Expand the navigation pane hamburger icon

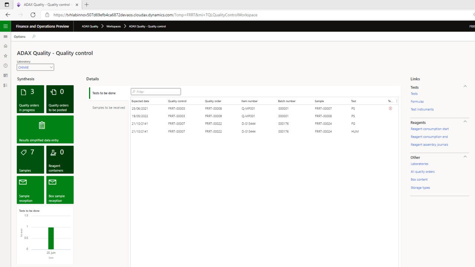point(6,37)
